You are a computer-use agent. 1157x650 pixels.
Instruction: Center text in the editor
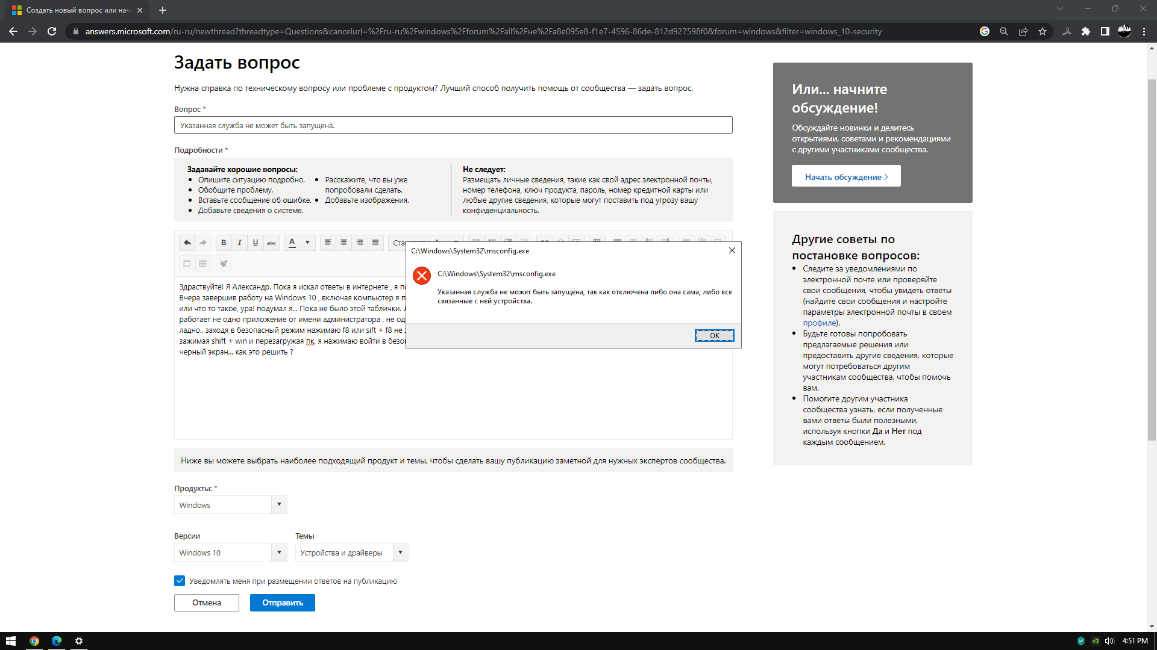tap(343, 243)
